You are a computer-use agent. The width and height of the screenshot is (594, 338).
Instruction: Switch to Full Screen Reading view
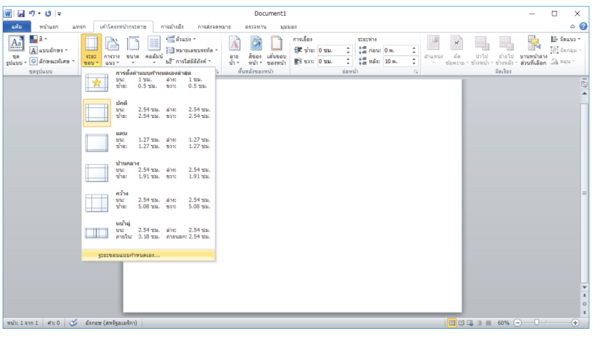[x=462, y=323]
